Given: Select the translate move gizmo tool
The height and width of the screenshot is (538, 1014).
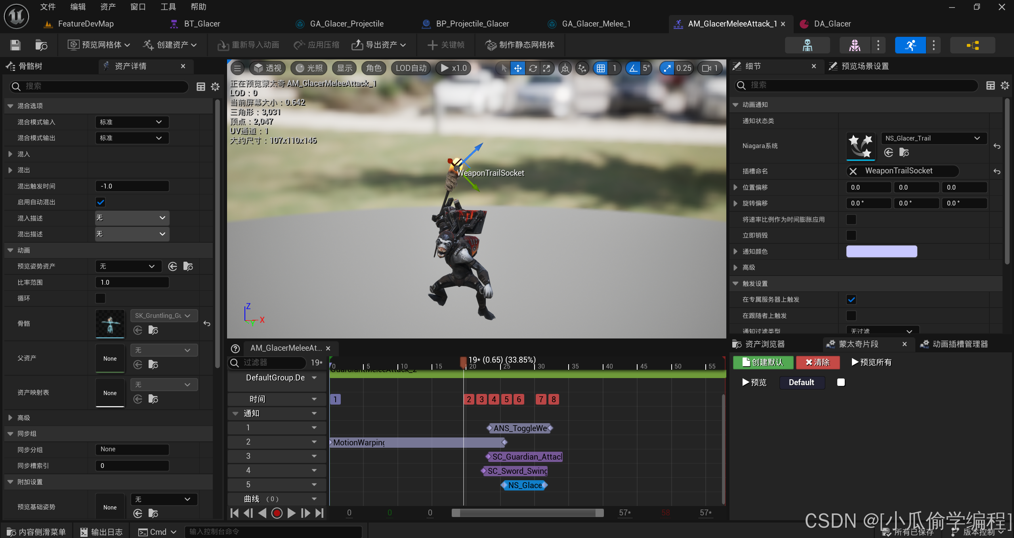Looking at the screenshot, I should click(x=518, y=68).
